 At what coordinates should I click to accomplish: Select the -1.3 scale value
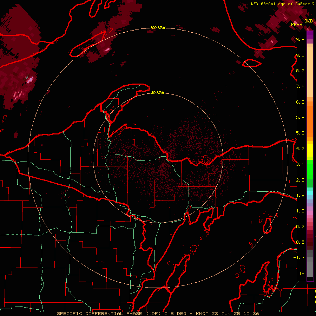pyautogui.click(x=299, y=258)
